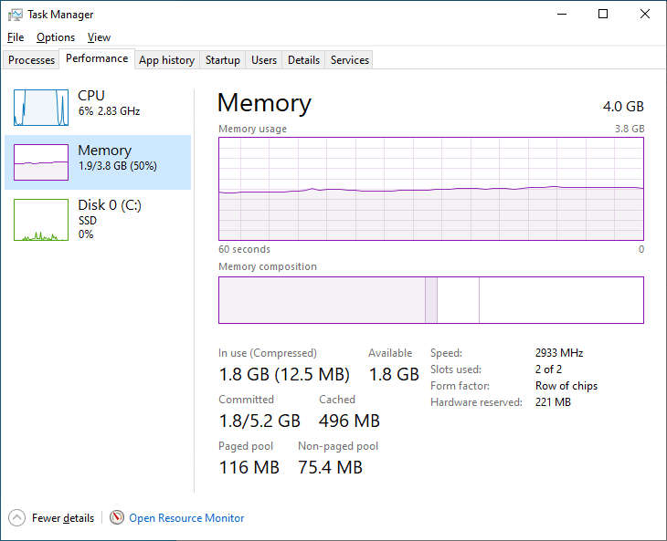The image size is (667, 541).
Task: Select the Memory usage thumbnail in sidebar
Action: (x=41, y=162)
